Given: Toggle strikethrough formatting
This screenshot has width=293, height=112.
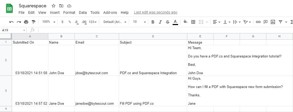Looking at the screenshot, I should pos(168,22).
